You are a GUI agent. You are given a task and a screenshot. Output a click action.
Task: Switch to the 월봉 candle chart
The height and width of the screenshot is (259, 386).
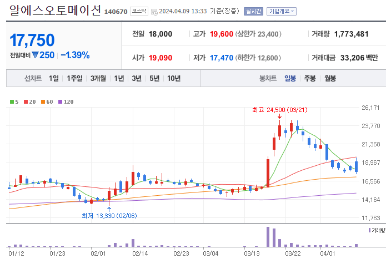pos(330,78)
